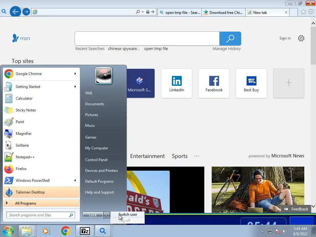This screenshot has height=237, width=316.
Task: Open Manage History link
Action: [227, 48]
